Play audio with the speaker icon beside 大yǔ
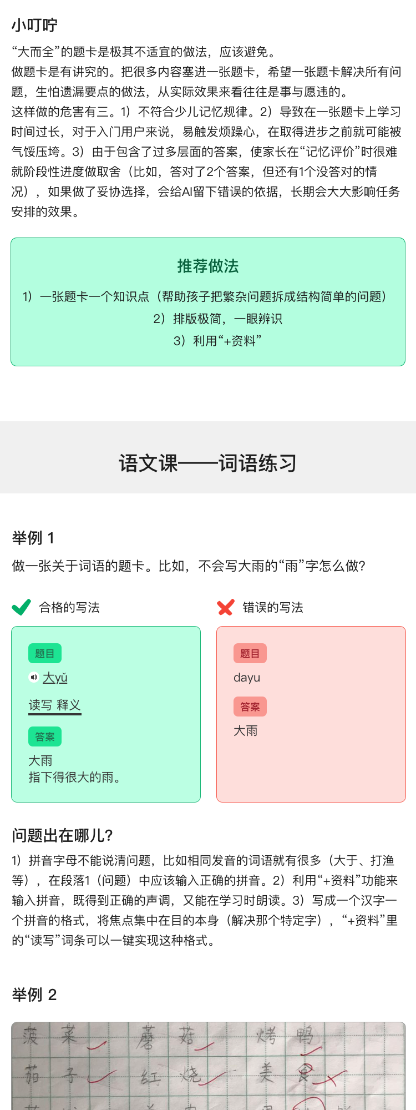 tap(34, 677)
